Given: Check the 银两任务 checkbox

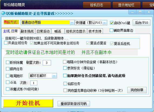Looking at the screenshot, I should coord(8,69).
